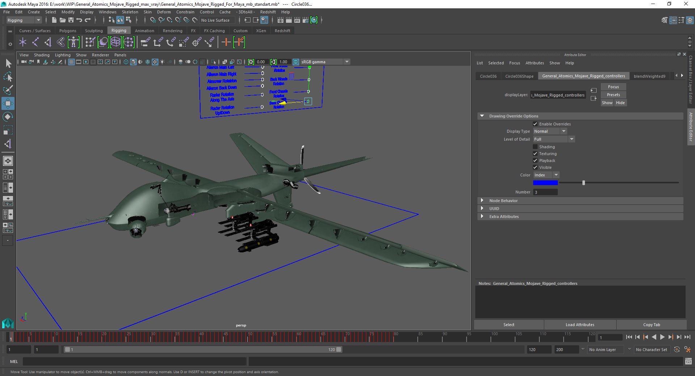The width and height of the screenshot is (695, 376).
Task: Play animation forwards
Action: 662,337
